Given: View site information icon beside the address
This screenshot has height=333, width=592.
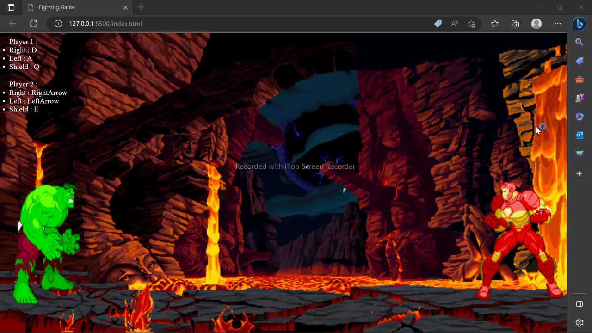Looking at the screenshot, I should (x=58, y=24).
